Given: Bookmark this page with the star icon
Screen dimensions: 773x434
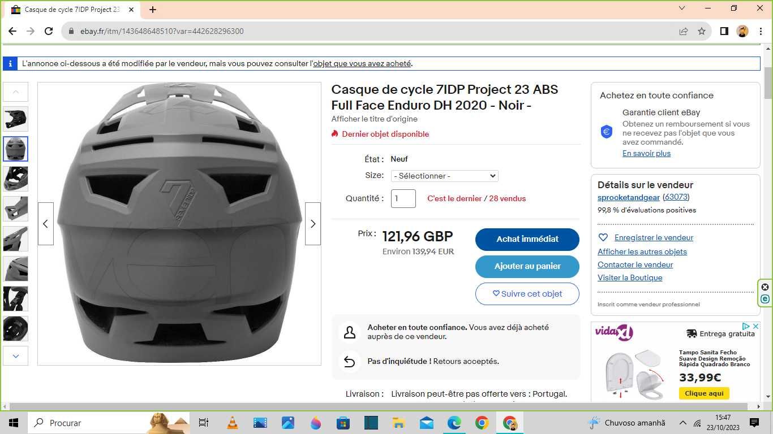Looking at the screenshot, I should pyautogui.click(x=702, y=31).
